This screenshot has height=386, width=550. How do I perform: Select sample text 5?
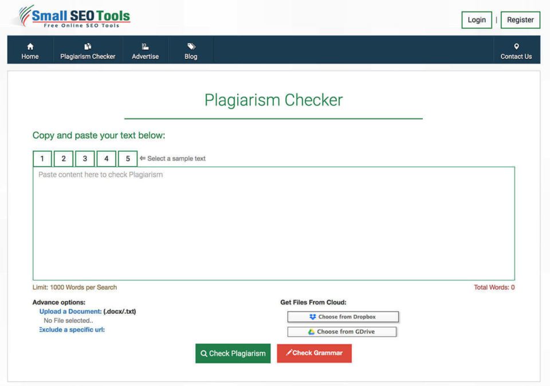click(128, 159)
